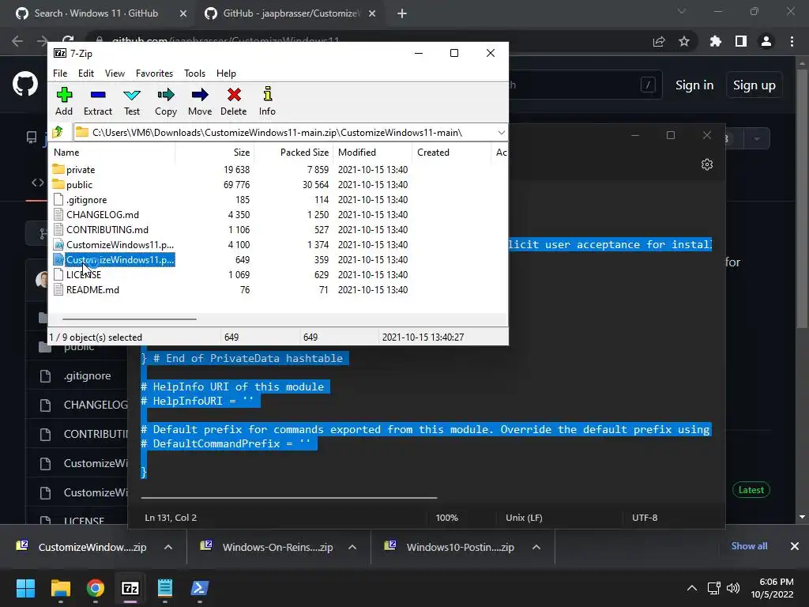Click the Latest release badge
Viewport: 809px width, 607px height.
tap(751, 490)
